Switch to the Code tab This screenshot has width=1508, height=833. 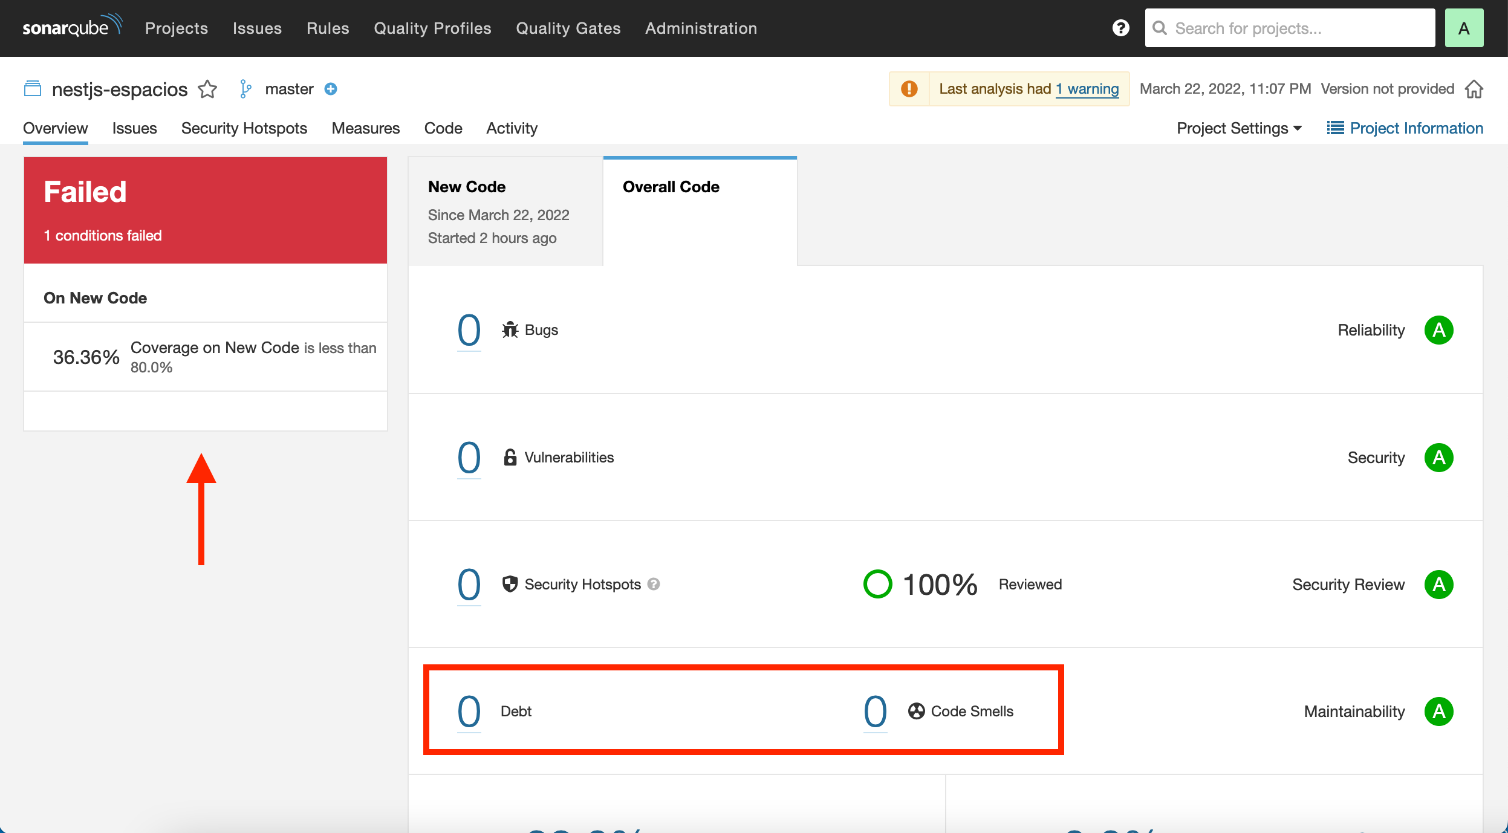443,128
